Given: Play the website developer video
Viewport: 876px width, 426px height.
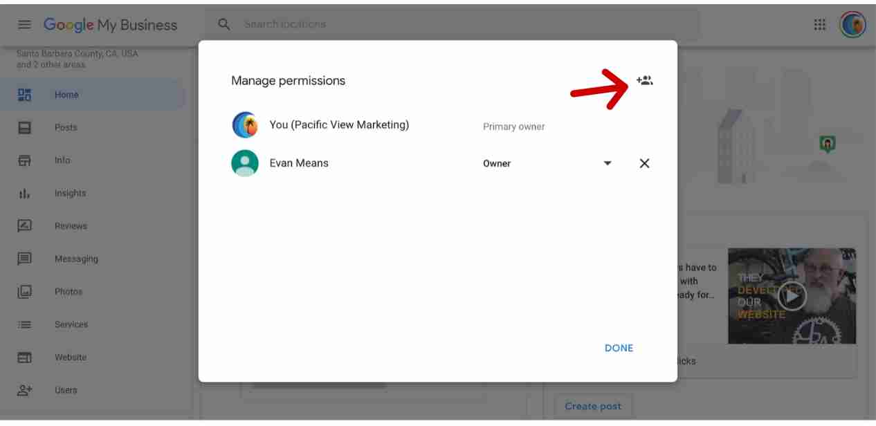Looking at the screenshot, I should [792, 296].
